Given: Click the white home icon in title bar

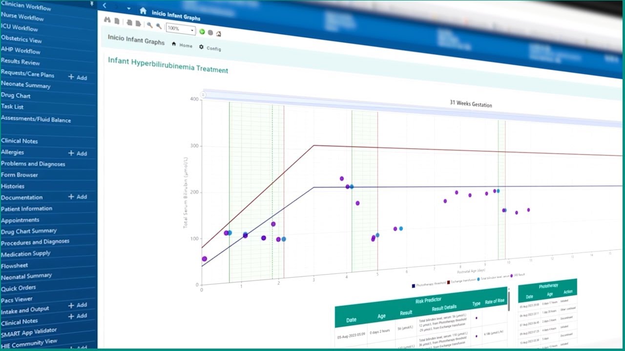Looking at the screenshot, I should tap(143, 10).
